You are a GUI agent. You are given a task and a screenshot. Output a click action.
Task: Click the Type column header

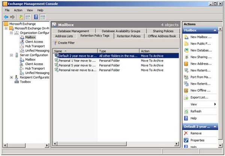click(x=118, y=51)
